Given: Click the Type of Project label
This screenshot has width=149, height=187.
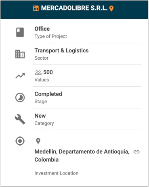Looking at the screenshot, I should point(50,36).
